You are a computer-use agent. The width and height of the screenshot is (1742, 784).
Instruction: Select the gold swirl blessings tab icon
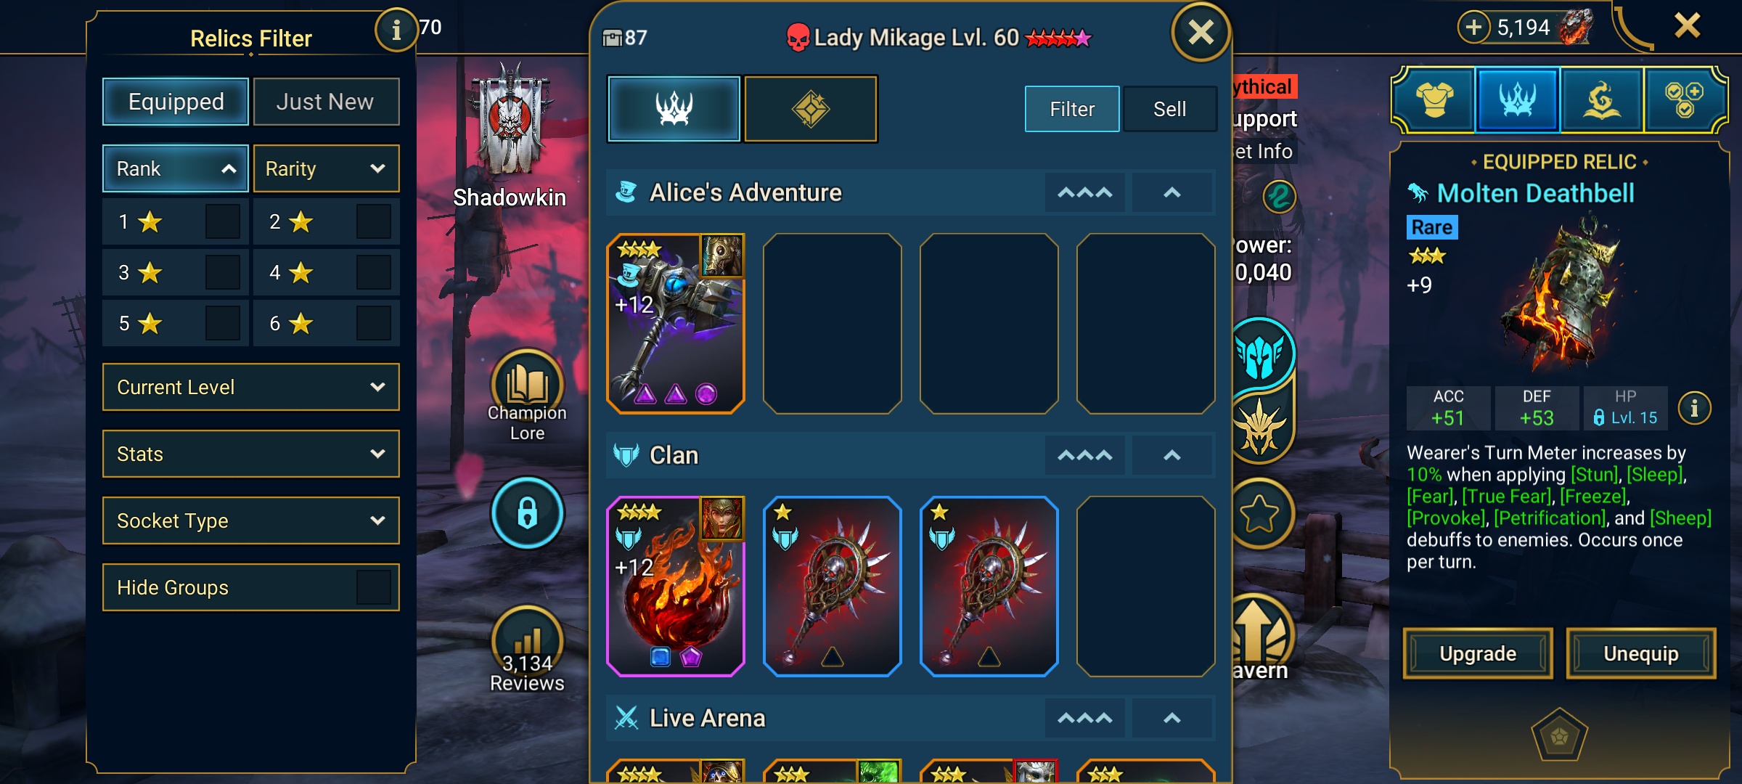[1601, 101]
